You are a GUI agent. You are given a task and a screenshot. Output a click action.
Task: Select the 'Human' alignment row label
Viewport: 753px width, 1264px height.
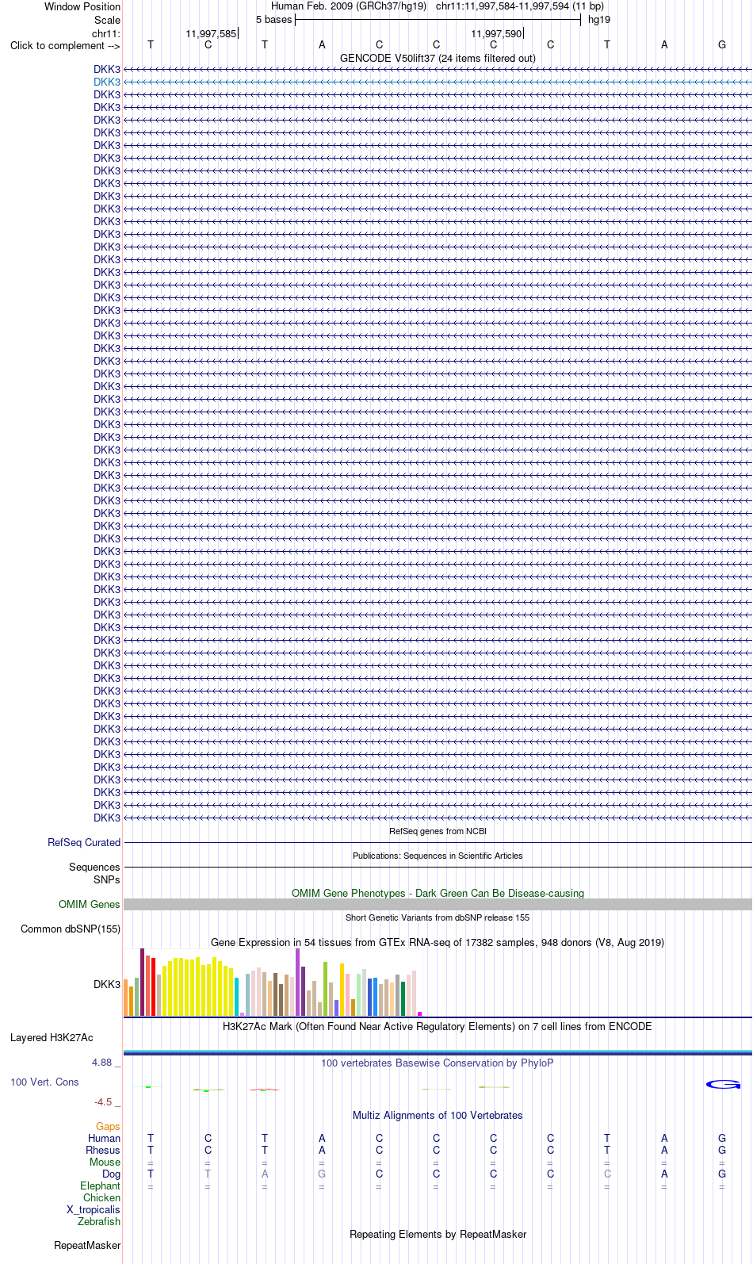coord(105,1138)
